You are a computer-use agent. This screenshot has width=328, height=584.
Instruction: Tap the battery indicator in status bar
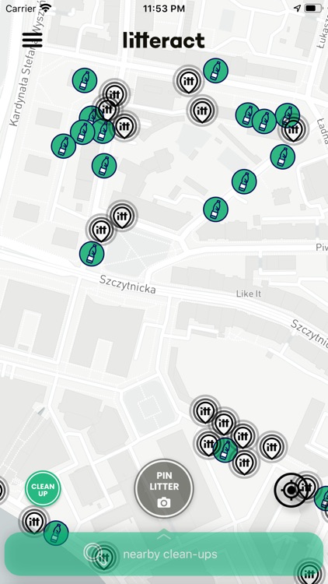[x=313, y=9]
